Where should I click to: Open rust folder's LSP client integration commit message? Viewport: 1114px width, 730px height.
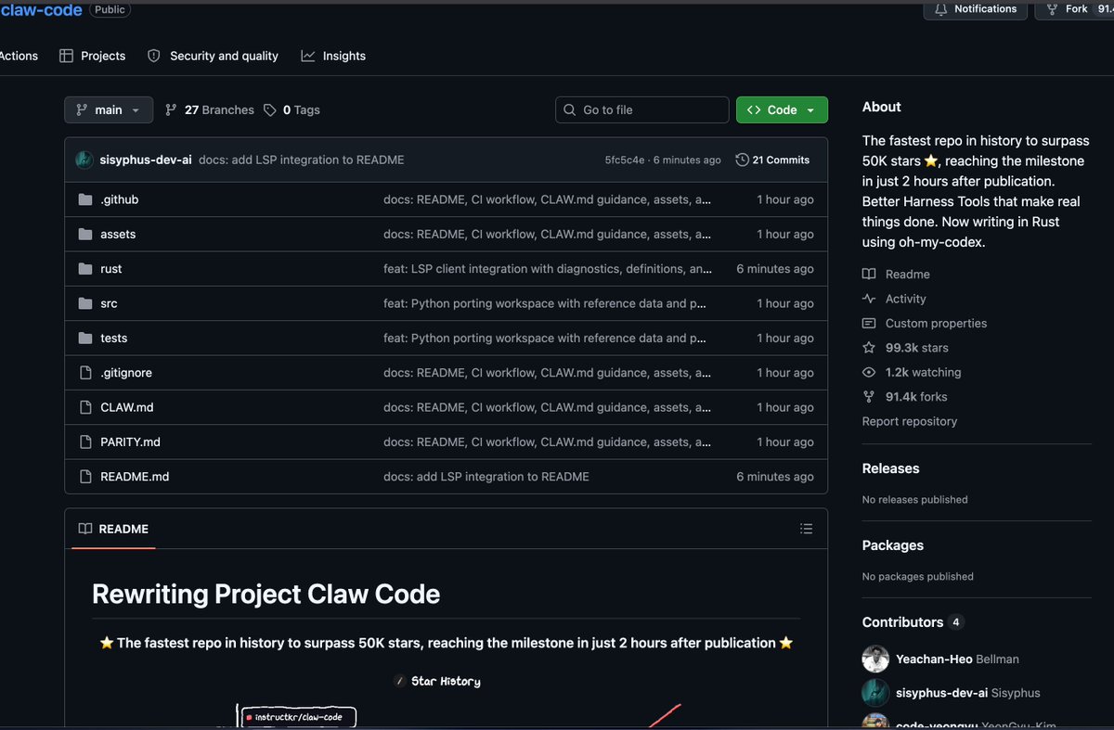point(548,269)
